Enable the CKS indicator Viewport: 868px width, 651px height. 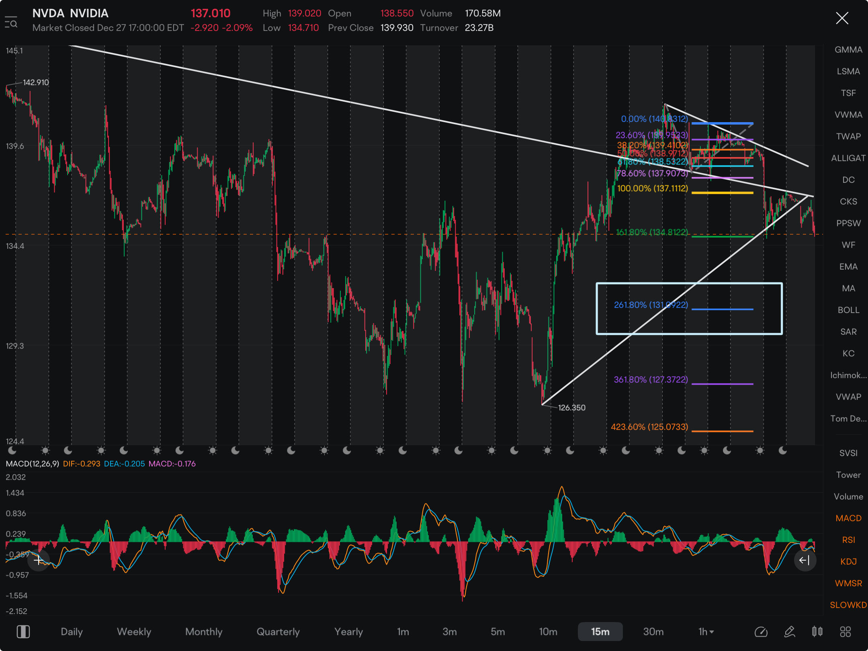[848, 201]
